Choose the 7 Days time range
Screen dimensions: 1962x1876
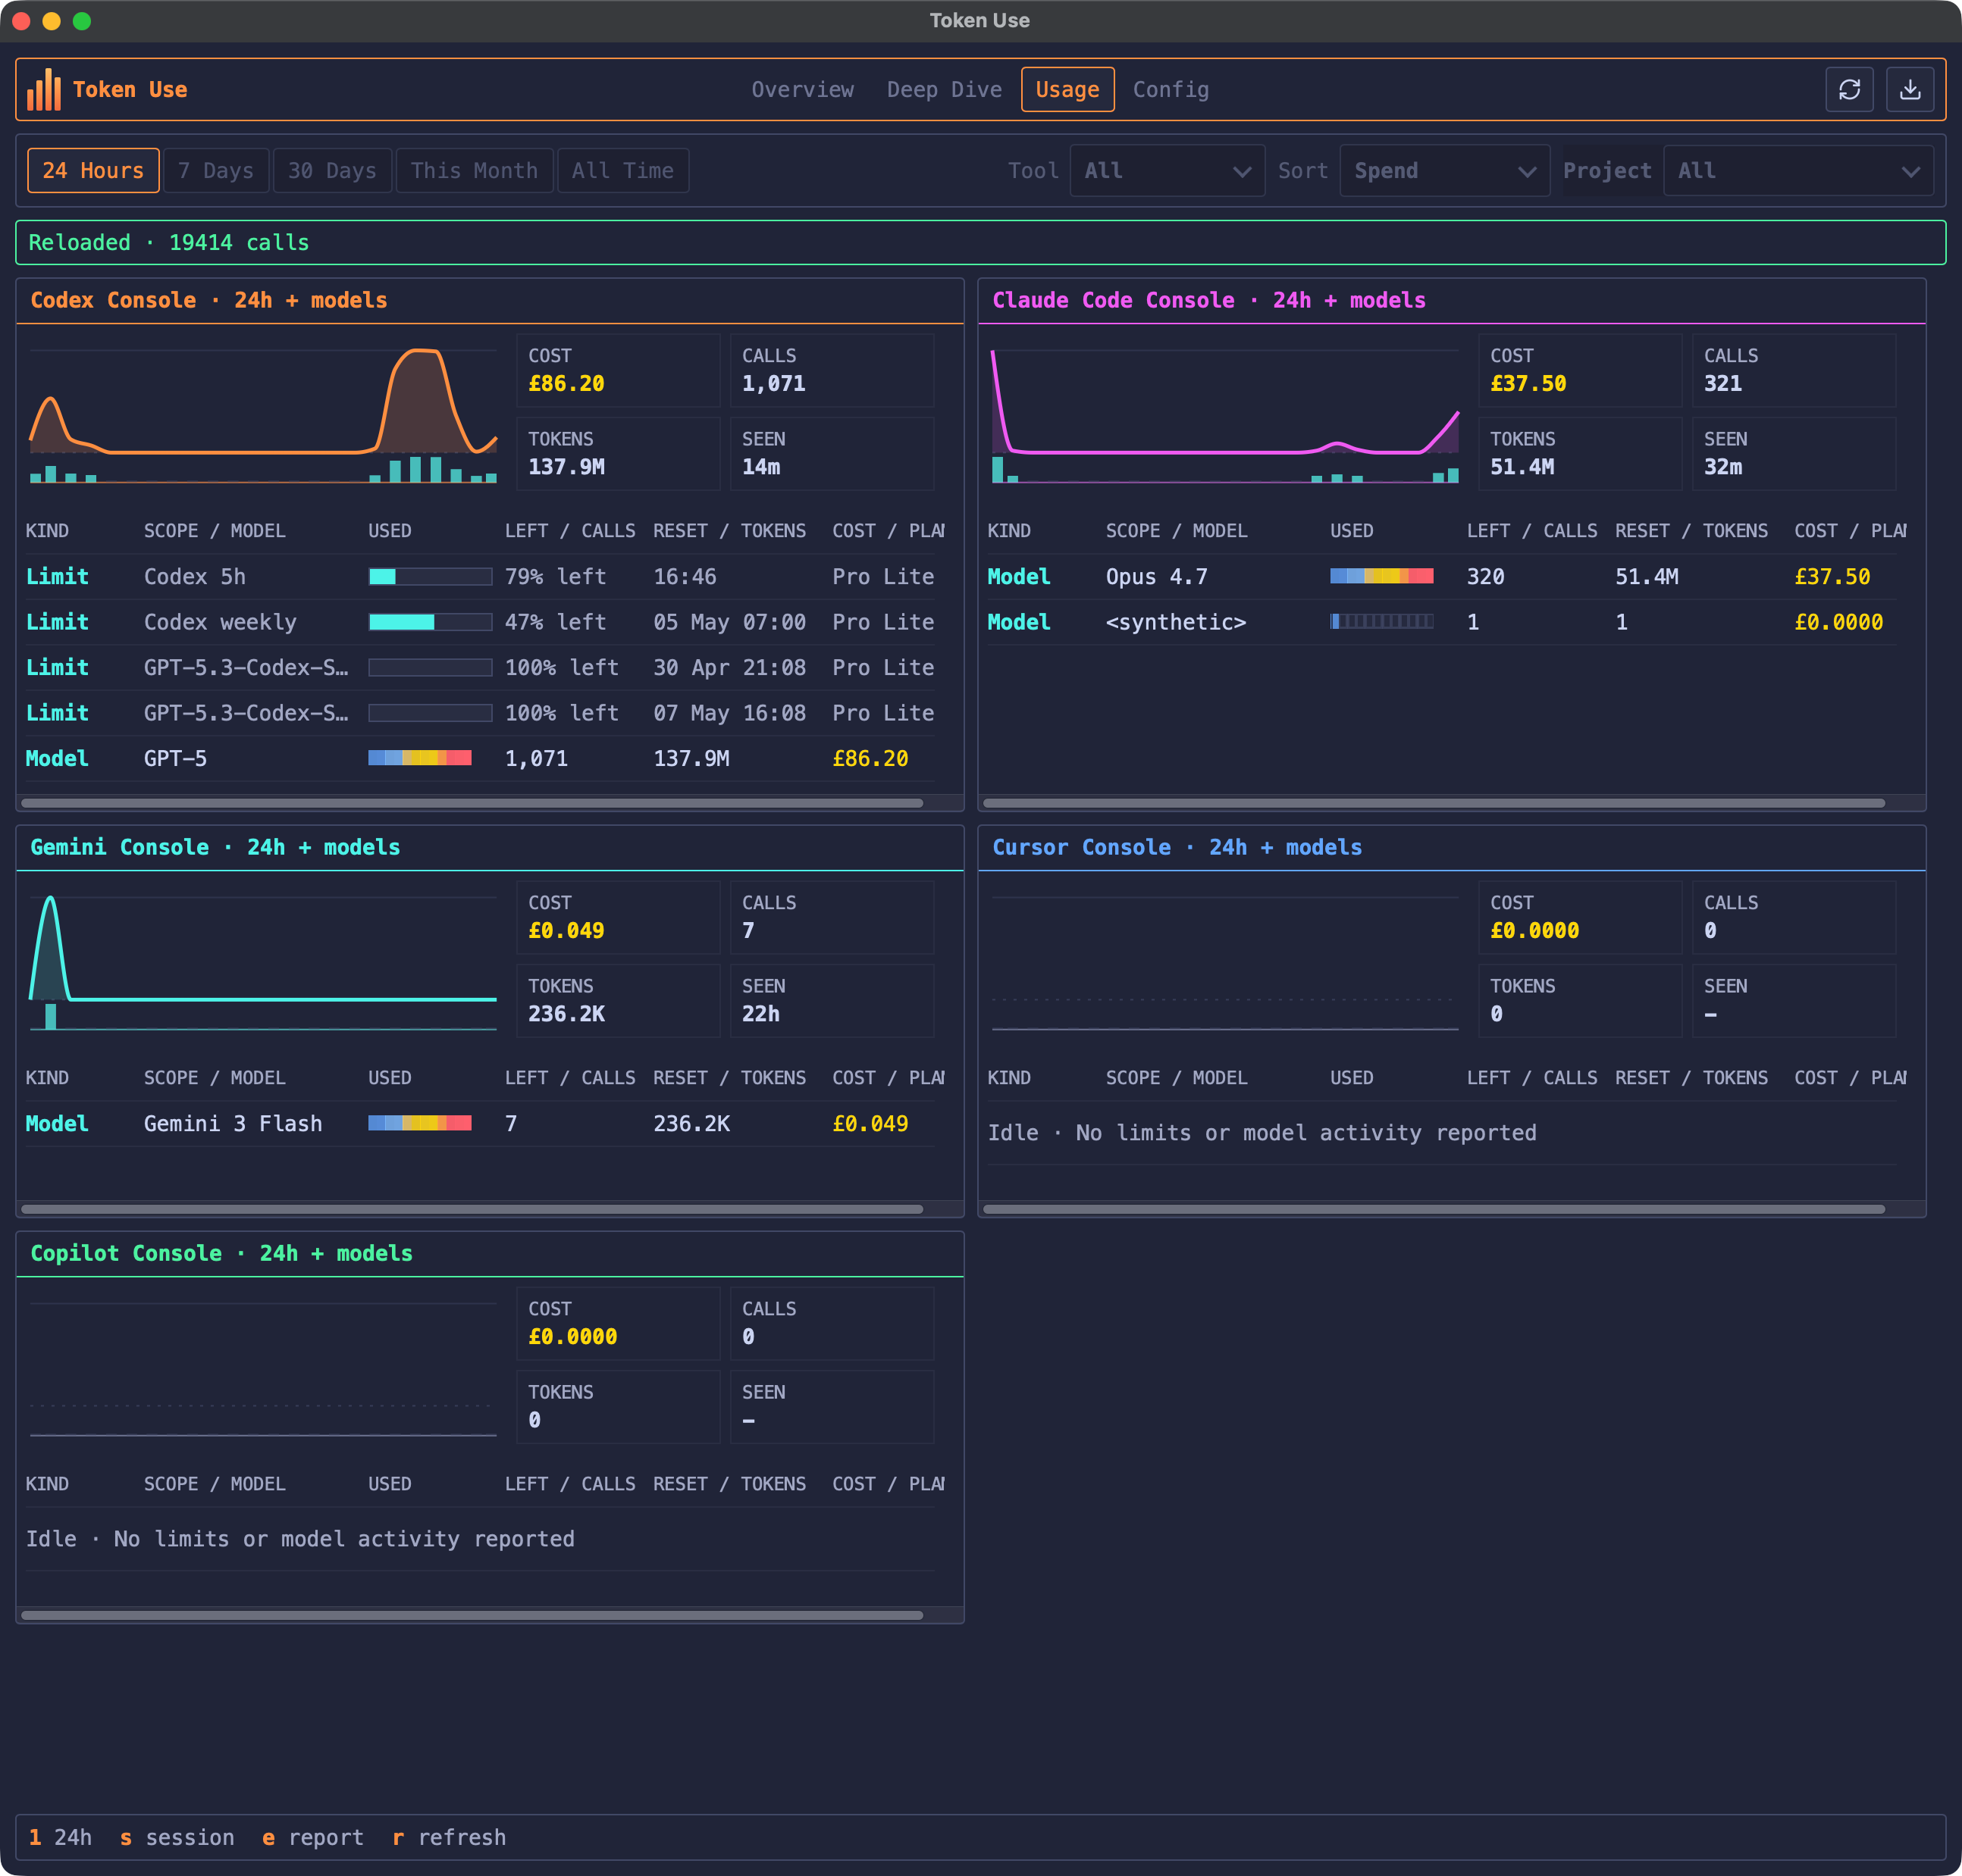216,171
